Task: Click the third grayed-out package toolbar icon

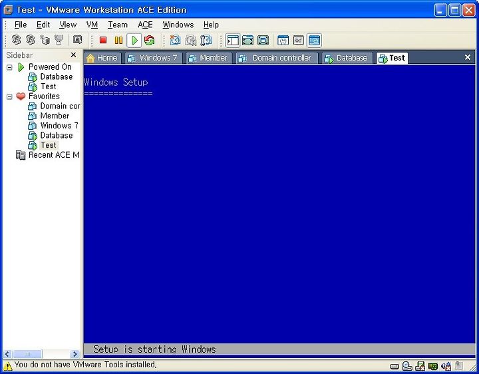Action: point(45,40)
